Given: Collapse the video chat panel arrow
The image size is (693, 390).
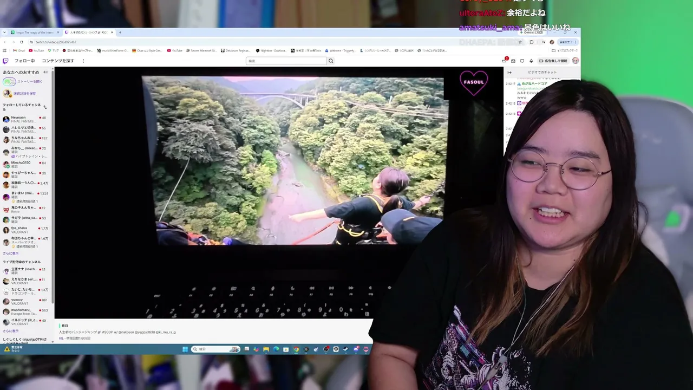Looking at the screenshot, I should (509, 72).
